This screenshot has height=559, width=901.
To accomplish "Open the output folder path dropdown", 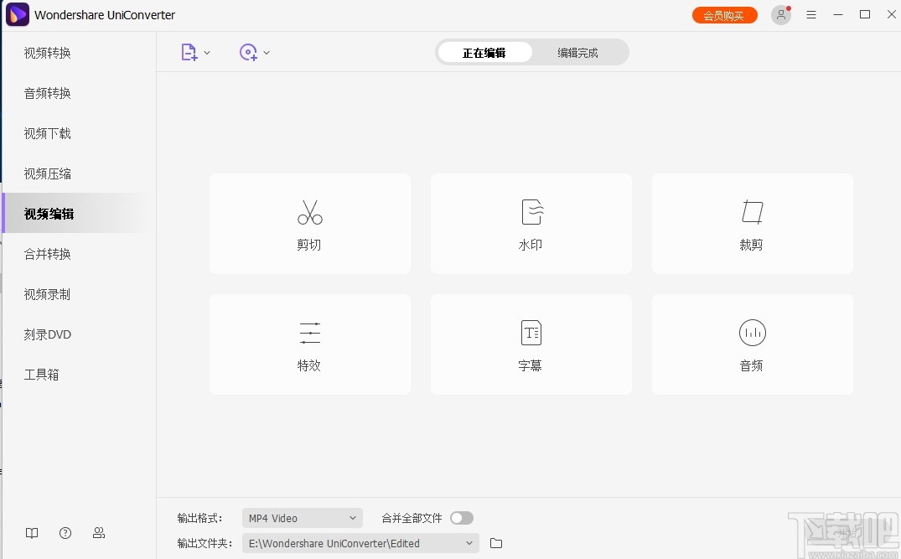I will click(469, 543).
